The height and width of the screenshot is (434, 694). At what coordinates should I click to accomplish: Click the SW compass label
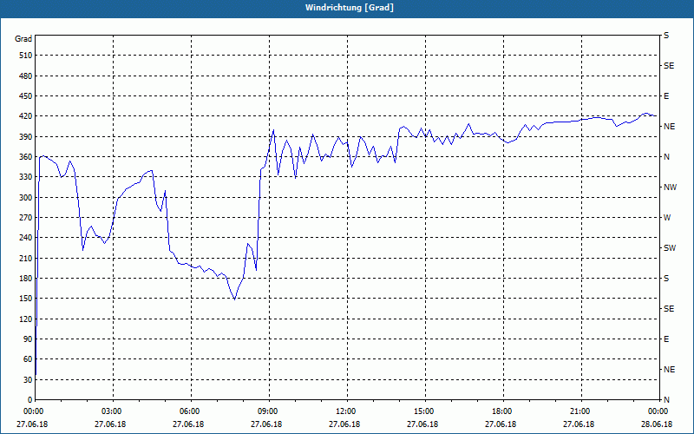point(670,248)
